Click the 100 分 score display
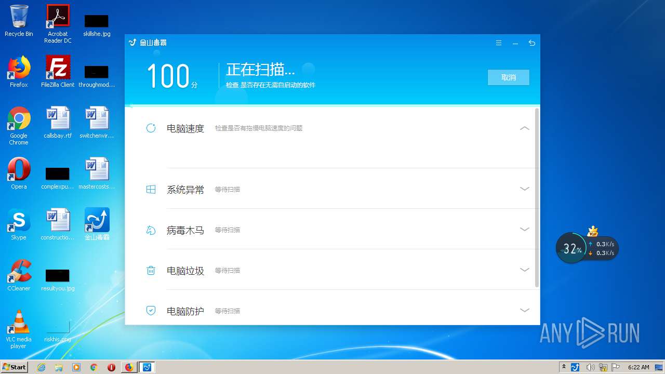 pos(172,76)
